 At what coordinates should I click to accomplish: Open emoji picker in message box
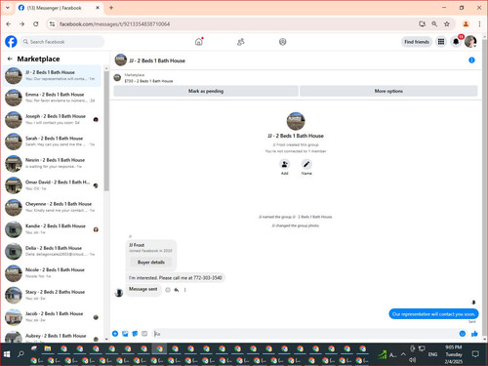[463, 334]
